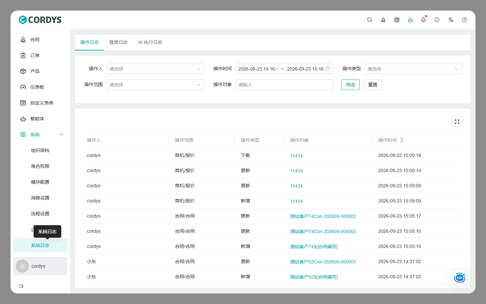Open 测试客户74Con-202609-000002 link at 15:05:10
Image resolution: width=486 pixels, height=304 pixels.
(323, 231)
